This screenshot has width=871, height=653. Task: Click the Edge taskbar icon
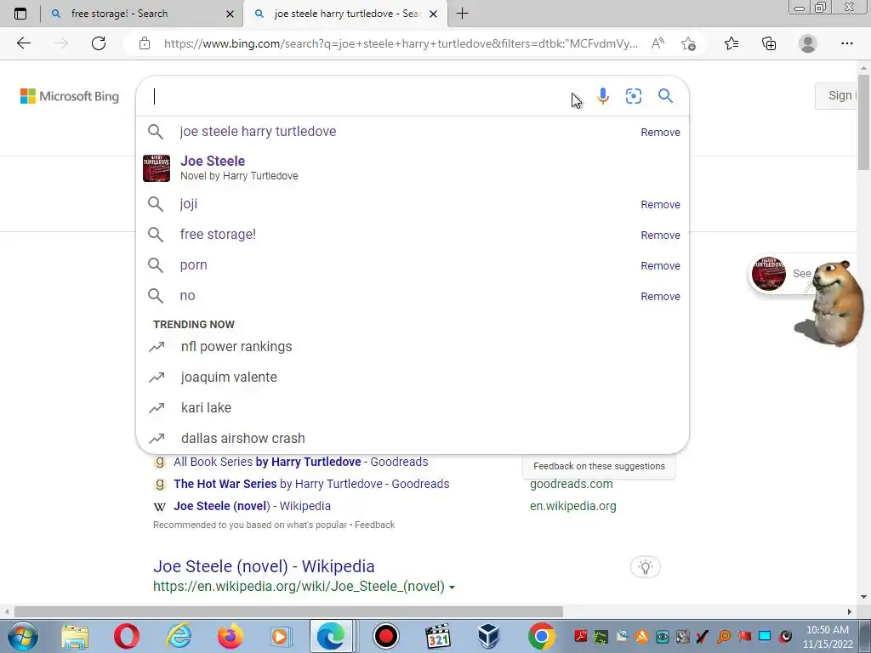click(331, 636)
